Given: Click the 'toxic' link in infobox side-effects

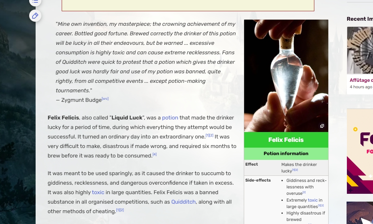Looking at the screenshot, I should [313, 200].
